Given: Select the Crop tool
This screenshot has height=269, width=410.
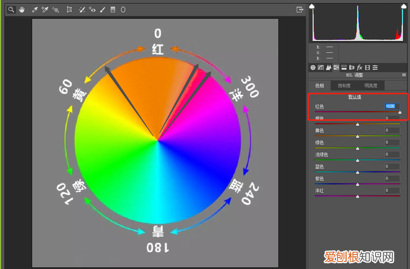Looking at the screenshot, I should tap(69, 10).
